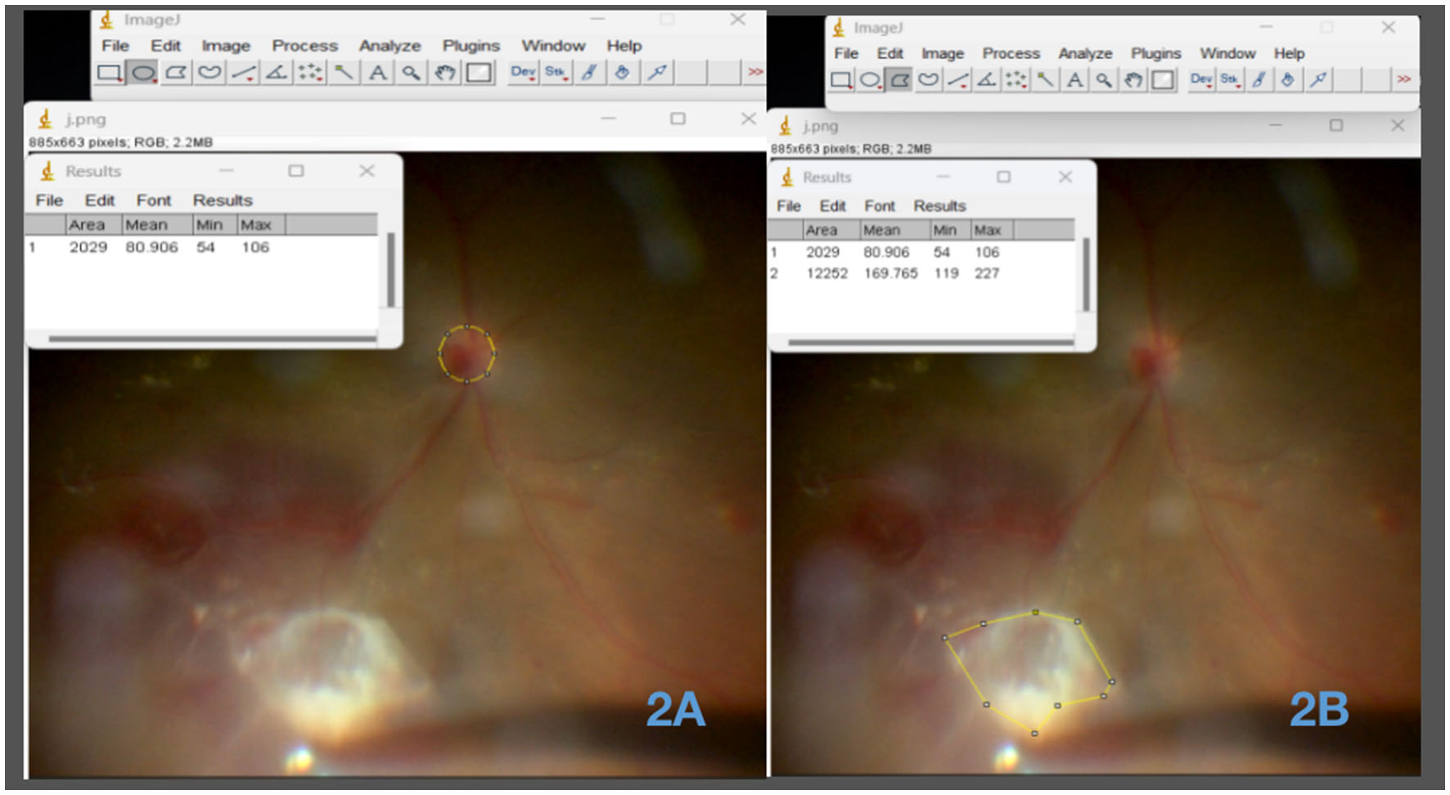The height and width of the screenshot is (795, 1450).
Task: Click the Magnifying glass tool in left toolbar
Action: tap(411, 73)
